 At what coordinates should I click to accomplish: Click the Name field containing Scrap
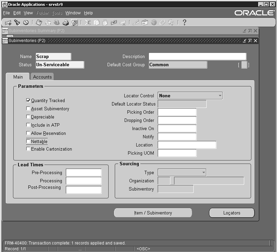(53, 56)
